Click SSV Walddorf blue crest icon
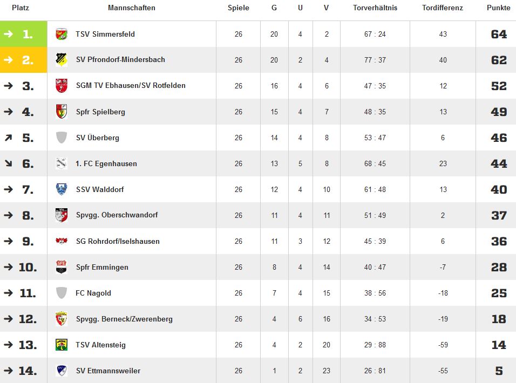Viewport: 516px width, 383px height. (x=62, y=189)
